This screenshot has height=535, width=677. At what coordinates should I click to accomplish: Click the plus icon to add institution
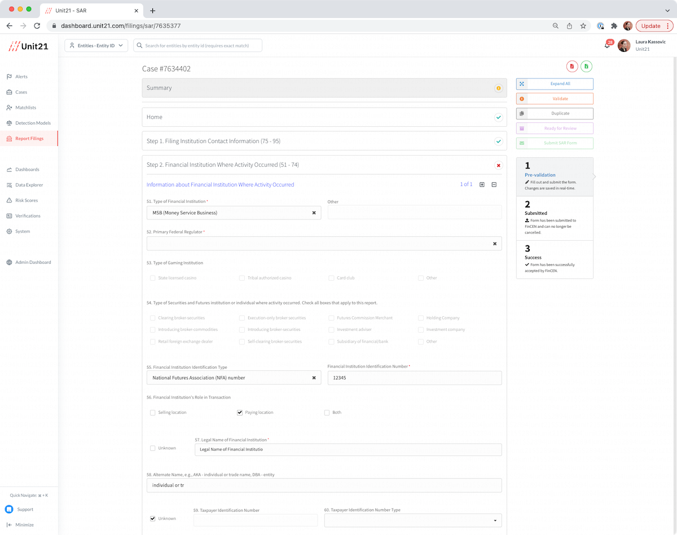coord(482,184)
